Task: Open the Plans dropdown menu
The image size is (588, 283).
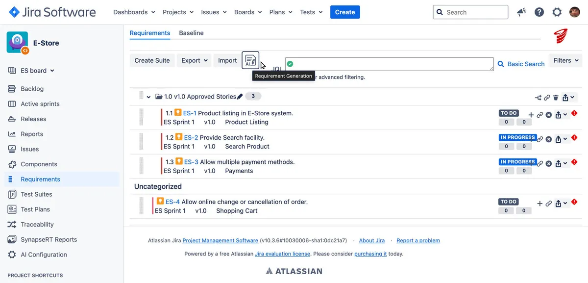Action: point(281,12)
